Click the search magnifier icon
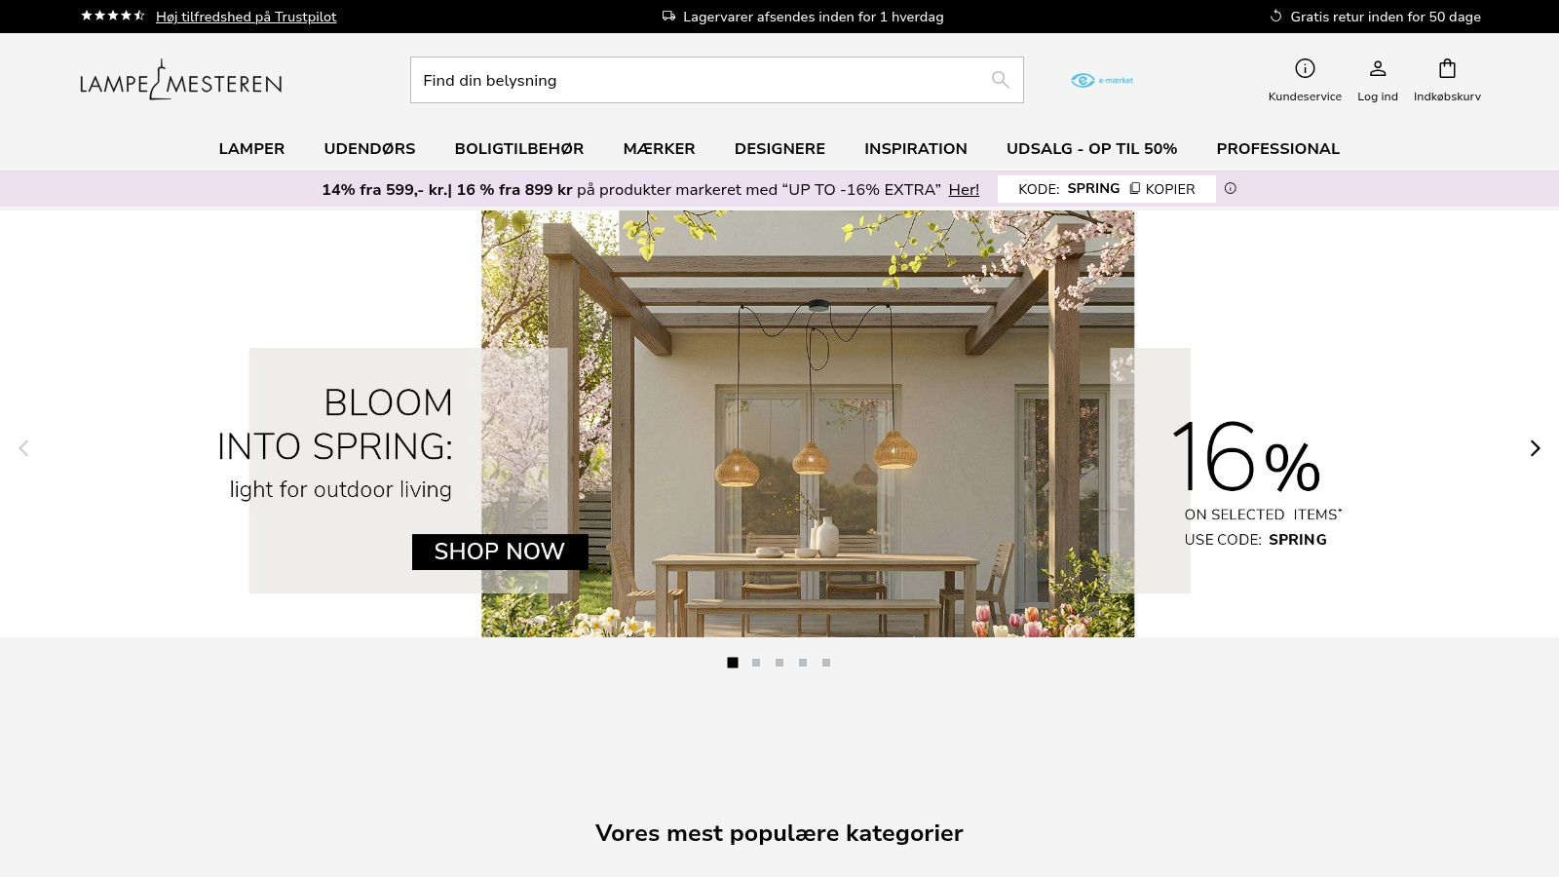1559x877 pixels. [x=1000, y=80]
